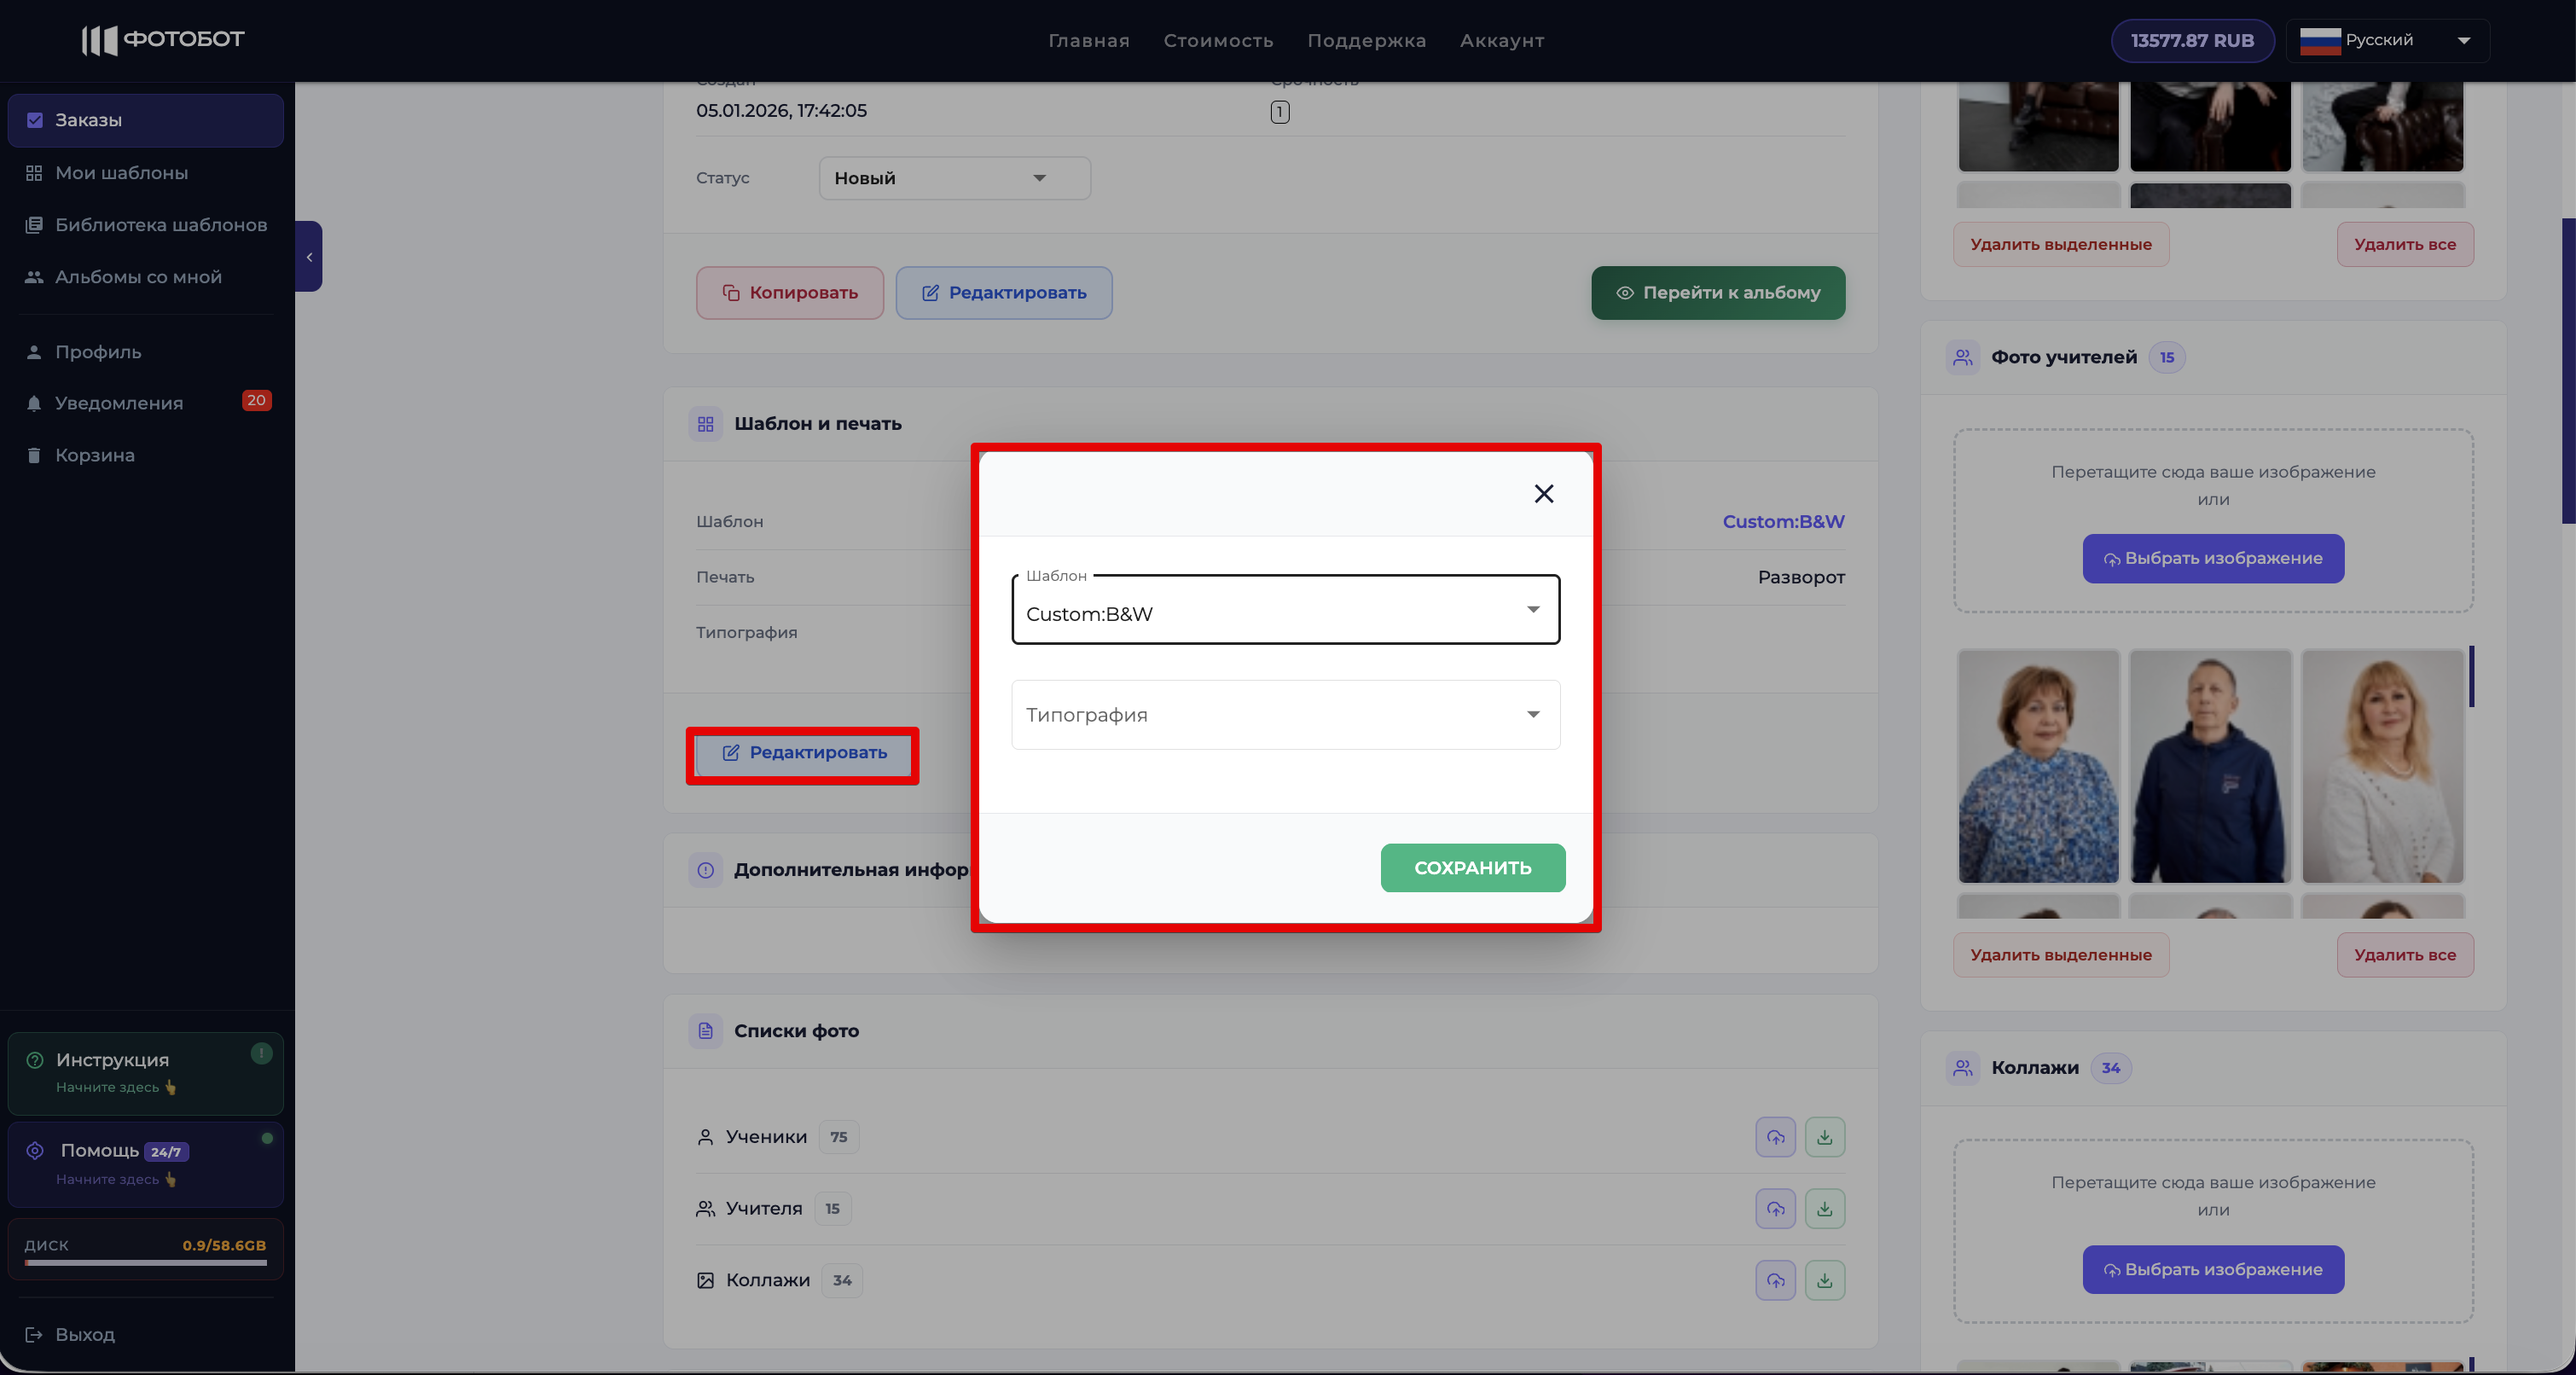The width and height of the screenshot is (2576, 1375).
Task: Expand the Типография dropdown in the dialog
Action: 1285,715
